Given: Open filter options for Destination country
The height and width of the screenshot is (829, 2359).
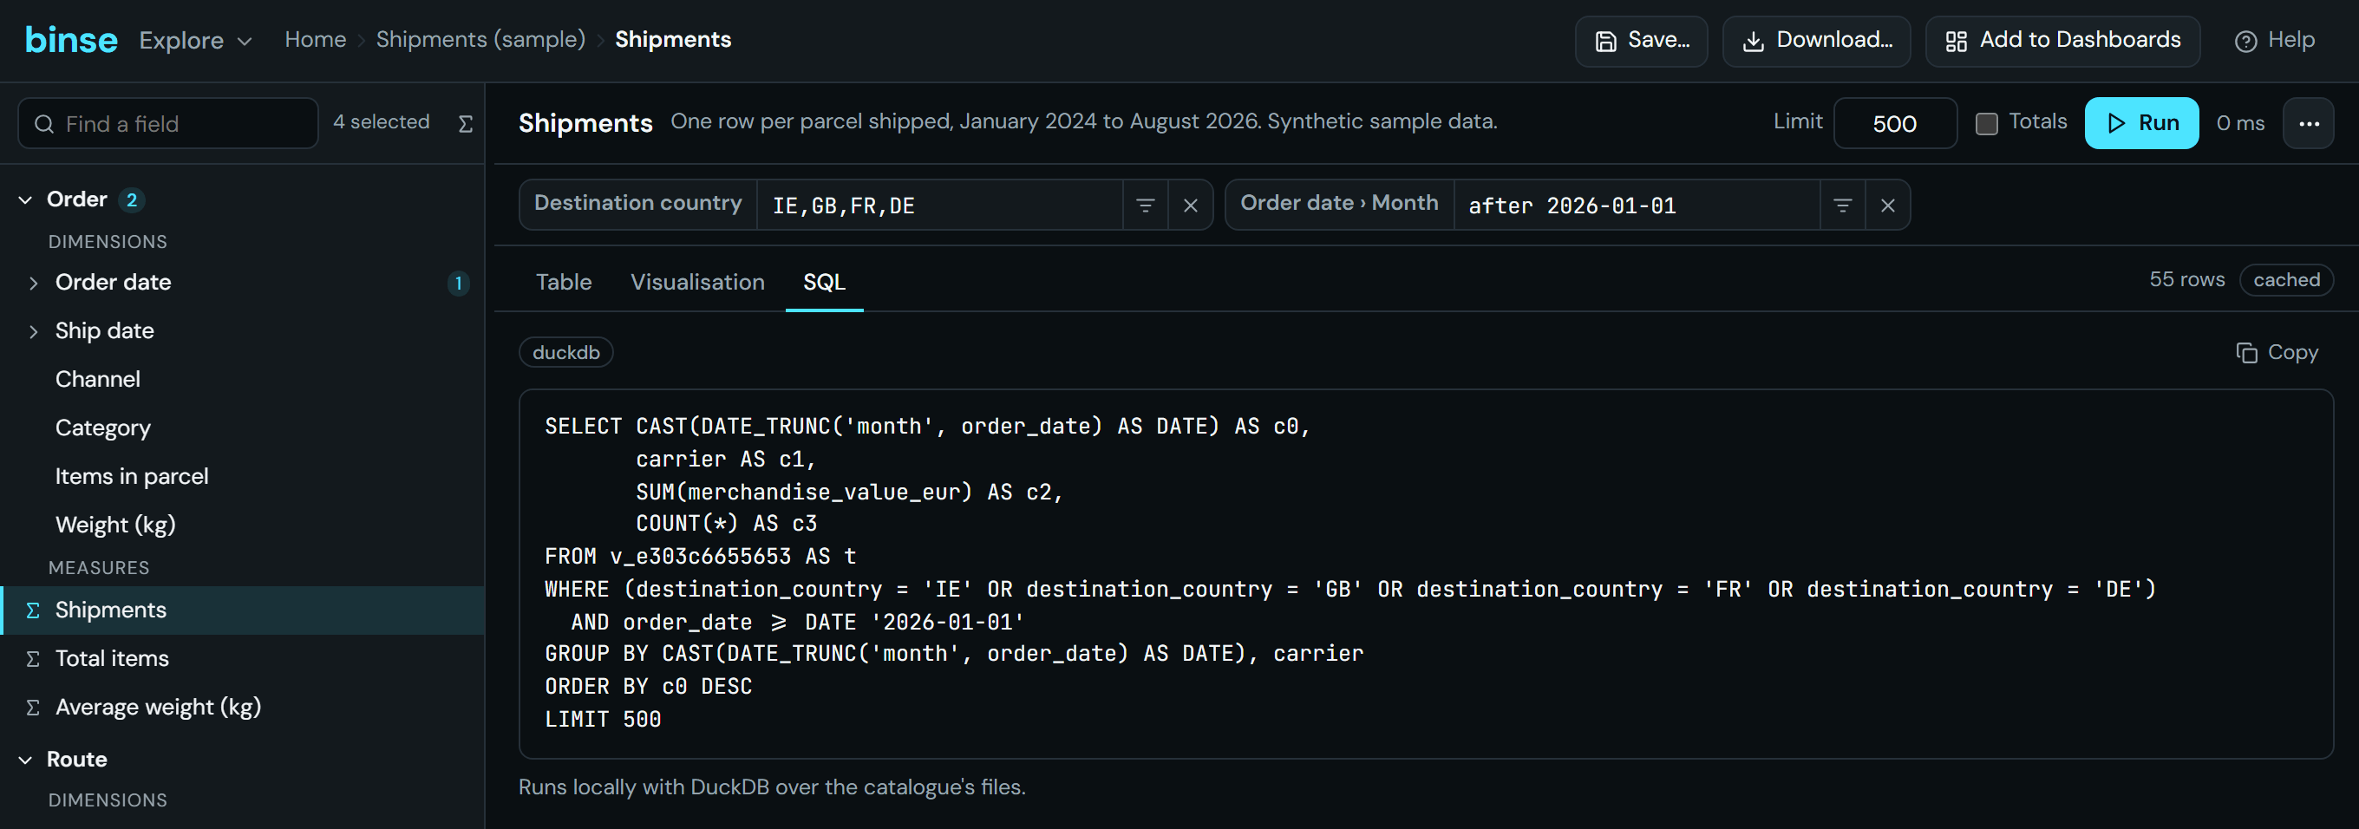Looking at the screenshot, I should [x=1145, y=206].
